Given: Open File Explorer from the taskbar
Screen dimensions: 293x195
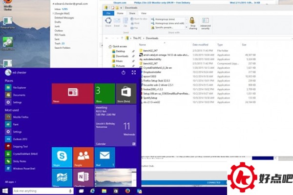Looking at the screenshot, I should click(x=104, y=191).
